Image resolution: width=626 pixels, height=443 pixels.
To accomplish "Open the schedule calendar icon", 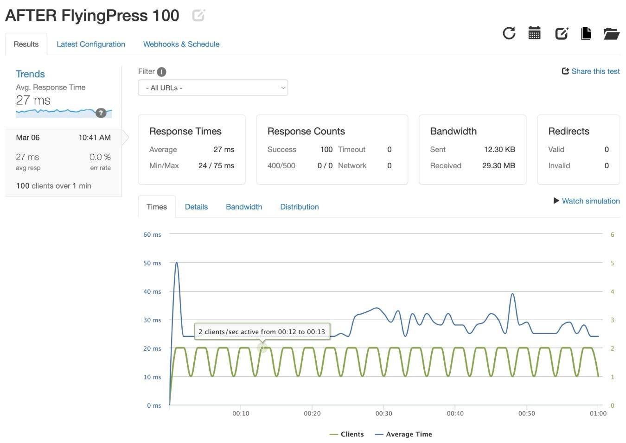I will point(534,33).
